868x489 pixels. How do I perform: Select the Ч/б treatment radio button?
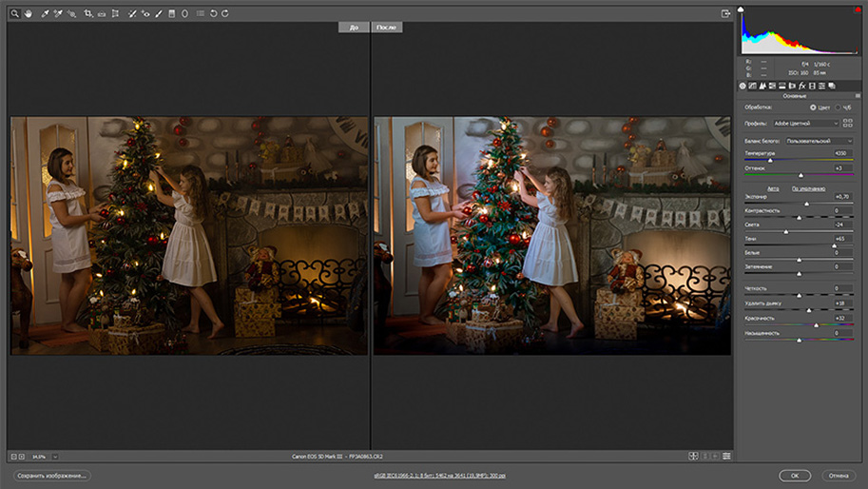tap(836, 108)
